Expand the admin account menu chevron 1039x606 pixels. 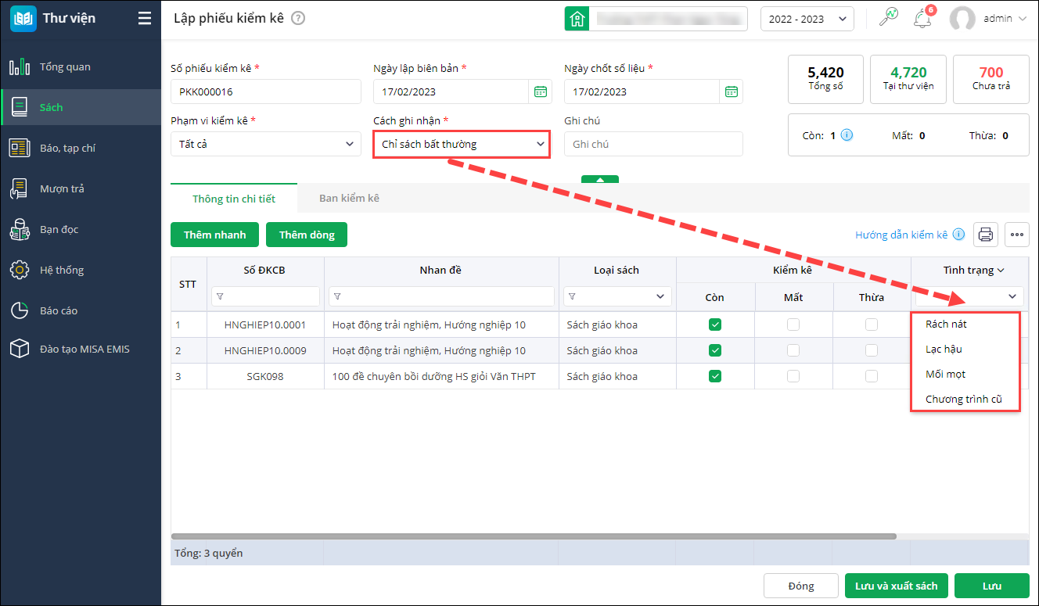point(1022,19)
